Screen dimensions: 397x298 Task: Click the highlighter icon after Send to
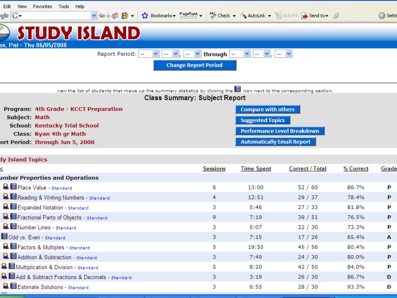point(336,16)
